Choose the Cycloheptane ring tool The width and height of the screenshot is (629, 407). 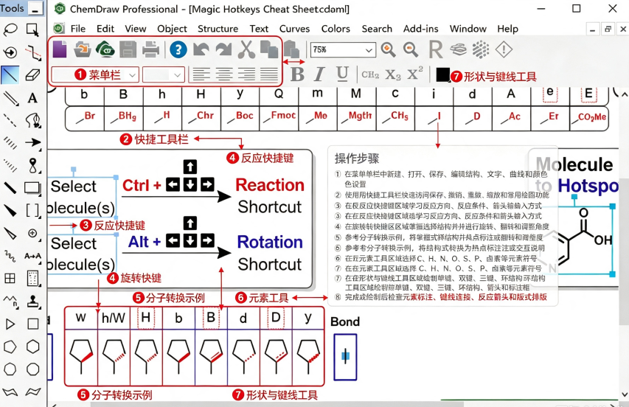point(10,369)
